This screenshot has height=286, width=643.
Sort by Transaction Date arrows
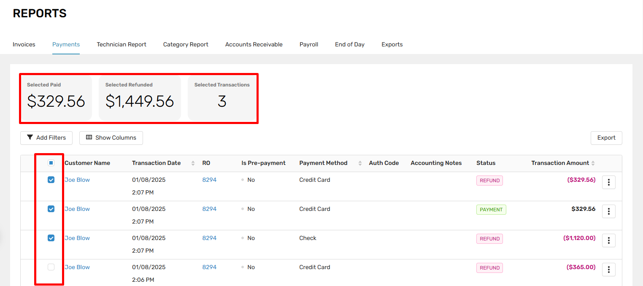tap(193, 163)
